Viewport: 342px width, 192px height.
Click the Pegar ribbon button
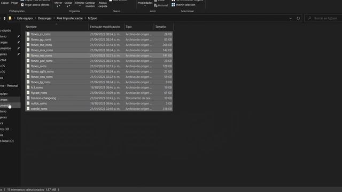pyautogui.click(x=14, y=3)
